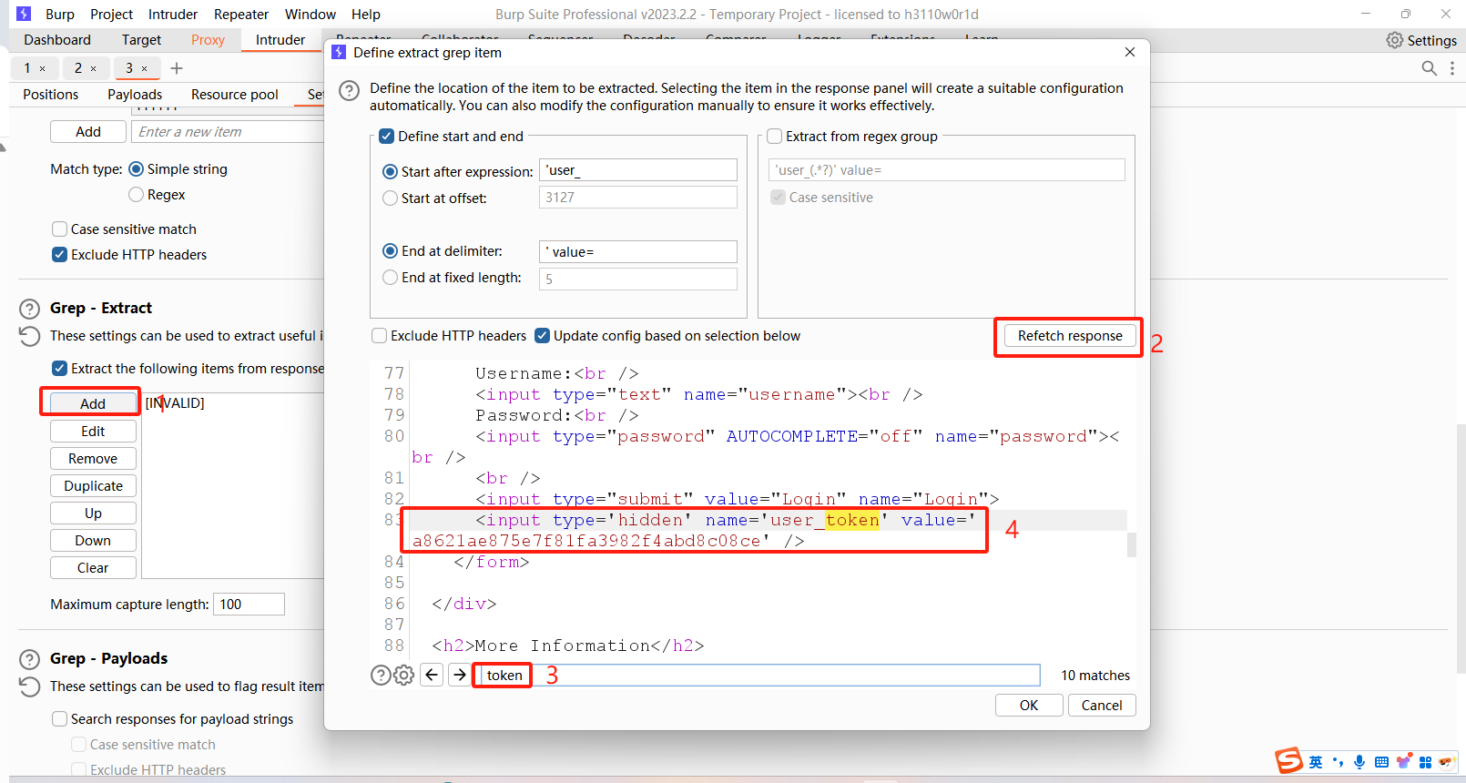Switch to the Proxy tab
The image size is (1466, 783).
pyautogui.click(x=208, y=40)
